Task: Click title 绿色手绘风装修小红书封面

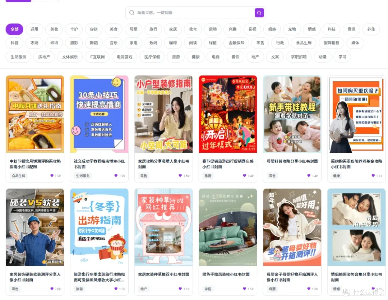Action: point(226,274)
